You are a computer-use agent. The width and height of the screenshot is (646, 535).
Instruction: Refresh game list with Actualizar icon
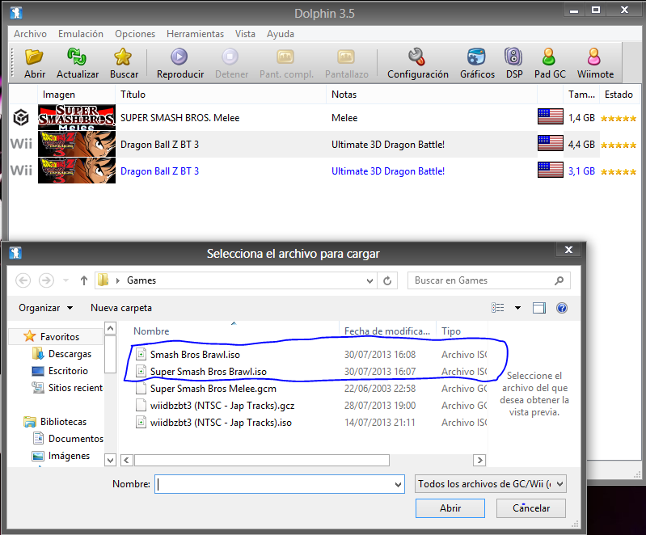(x=77, y=57)
